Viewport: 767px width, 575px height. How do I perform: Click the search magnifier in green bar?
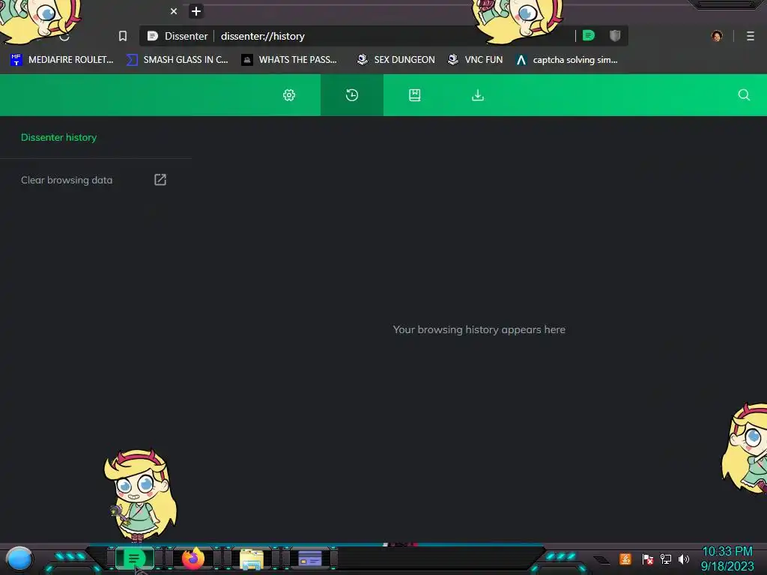coord(744,95)
